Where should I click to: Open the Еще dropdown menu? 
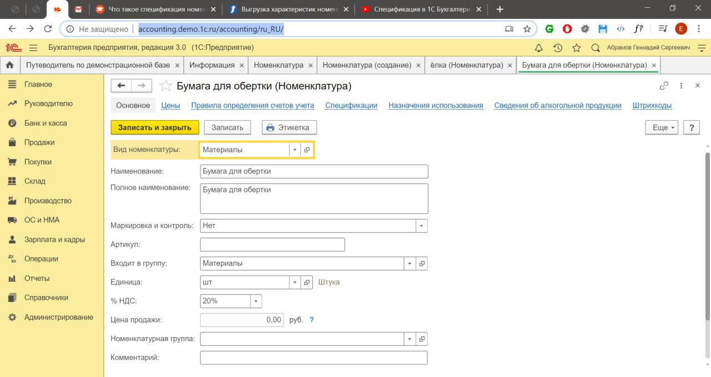pyautogui.click(x=662, y=128)
